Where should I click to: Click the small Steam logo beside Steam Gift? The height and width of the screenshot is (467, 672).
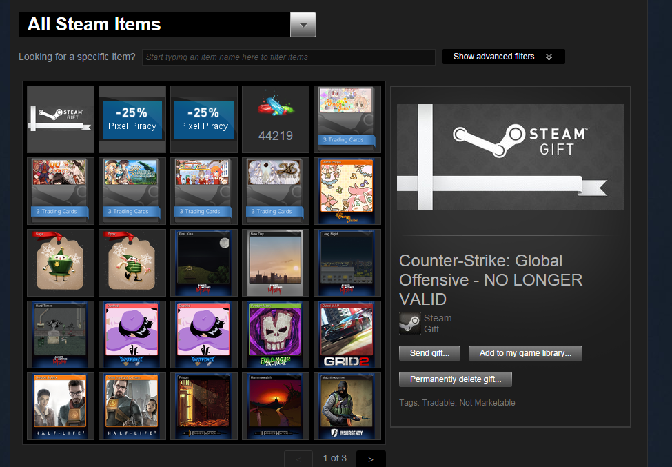click(409, 324)
